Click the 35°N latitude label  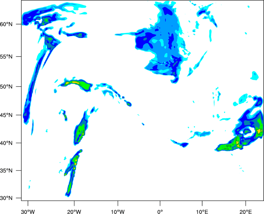6,171
